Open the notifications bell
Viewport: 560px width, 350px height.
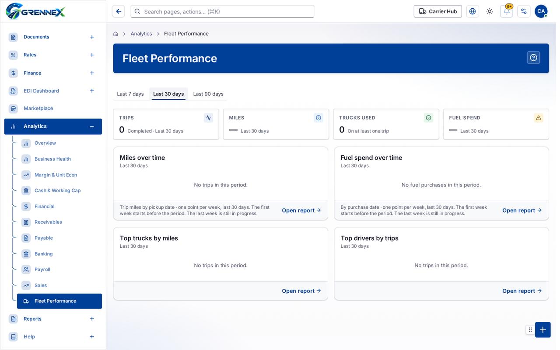[x=507, y=11]
